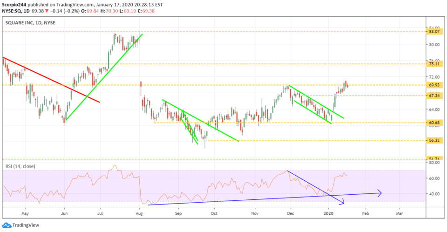This screenshot has height=232, width=447.
Task: Click the SQUARE INC, 1D, NYSE chart title
Action: tap(31, 22)
